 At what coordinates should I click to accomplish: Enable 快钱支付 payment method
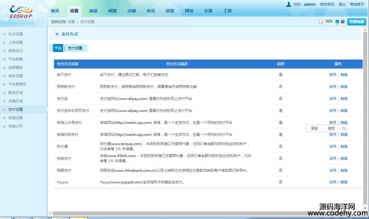(333, 159)
